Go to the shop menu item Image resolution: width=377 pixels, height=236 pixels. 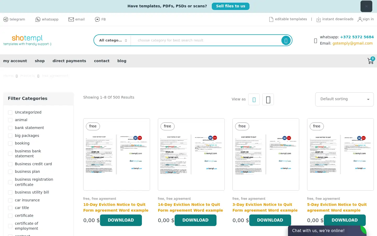pos(40,61)
